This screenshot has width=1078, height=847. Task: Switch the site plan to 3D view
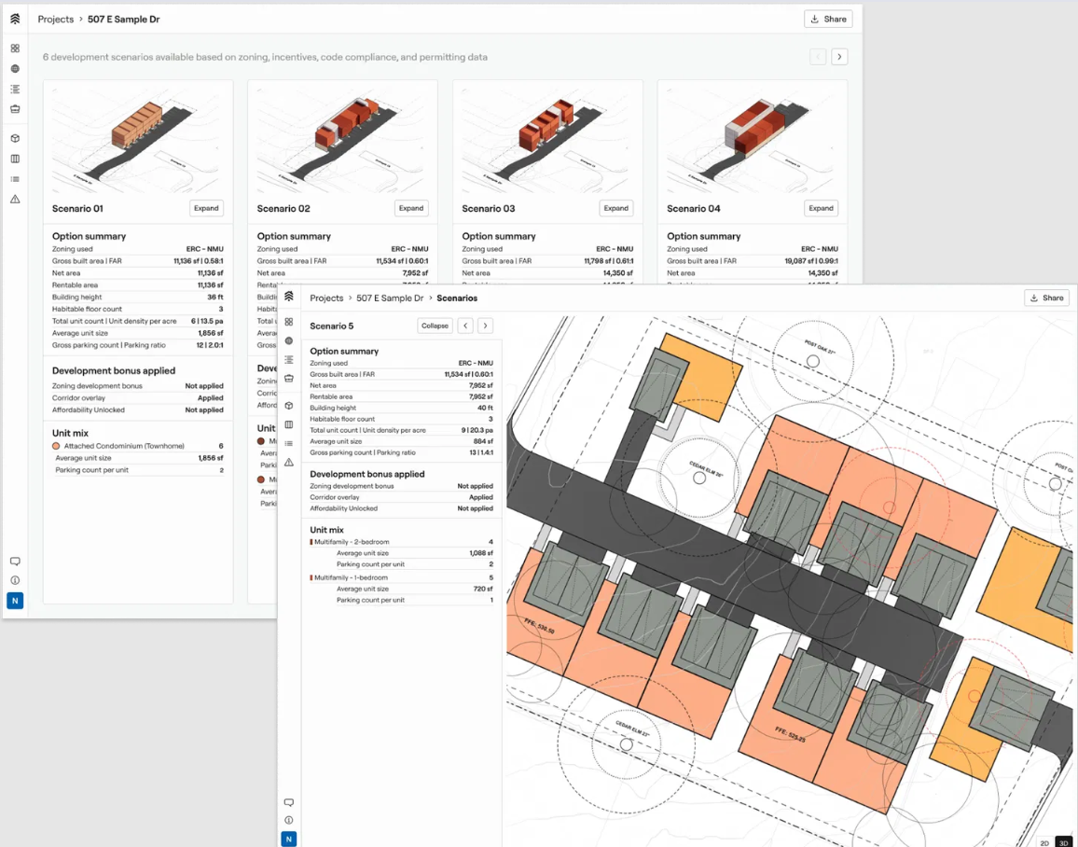coord(1063,842)
